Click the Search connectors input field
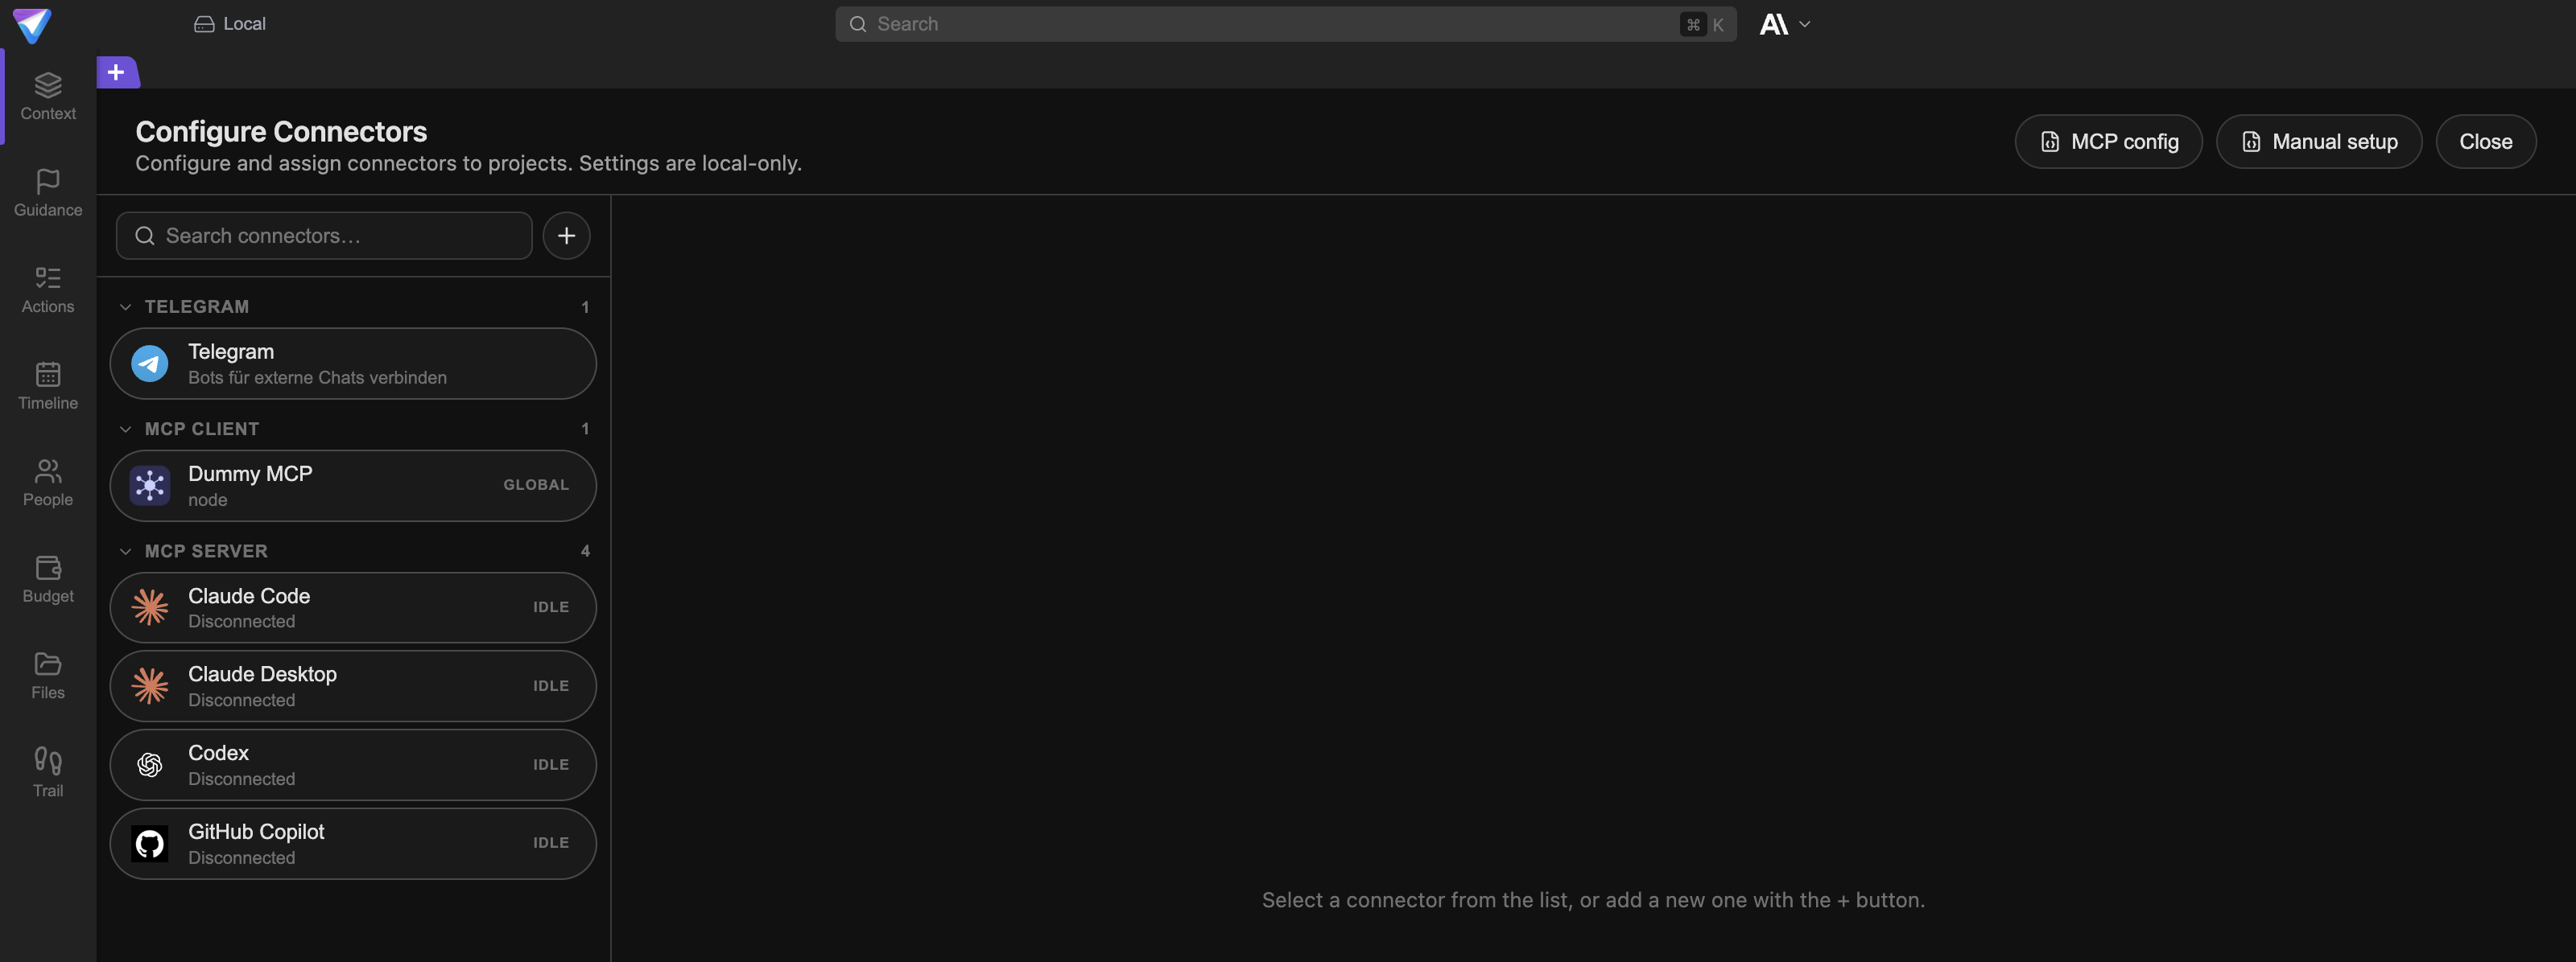The height and width of the screenshot is (962, 2576). (x=324, y=236)
